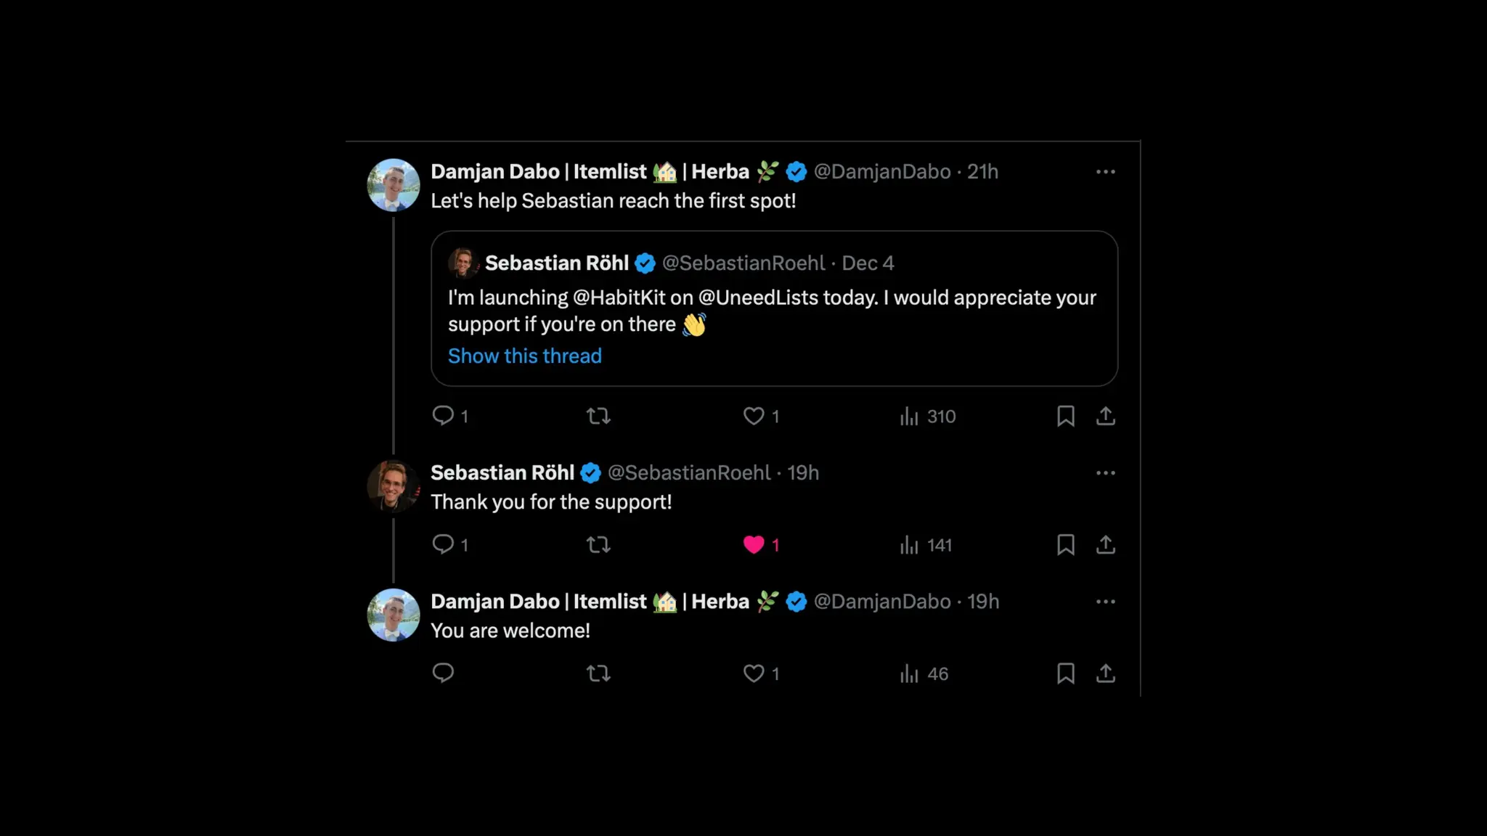Retweet Sebastian Röhl's thank you reply
This screenshot has height=836, width=1487.
598,544
